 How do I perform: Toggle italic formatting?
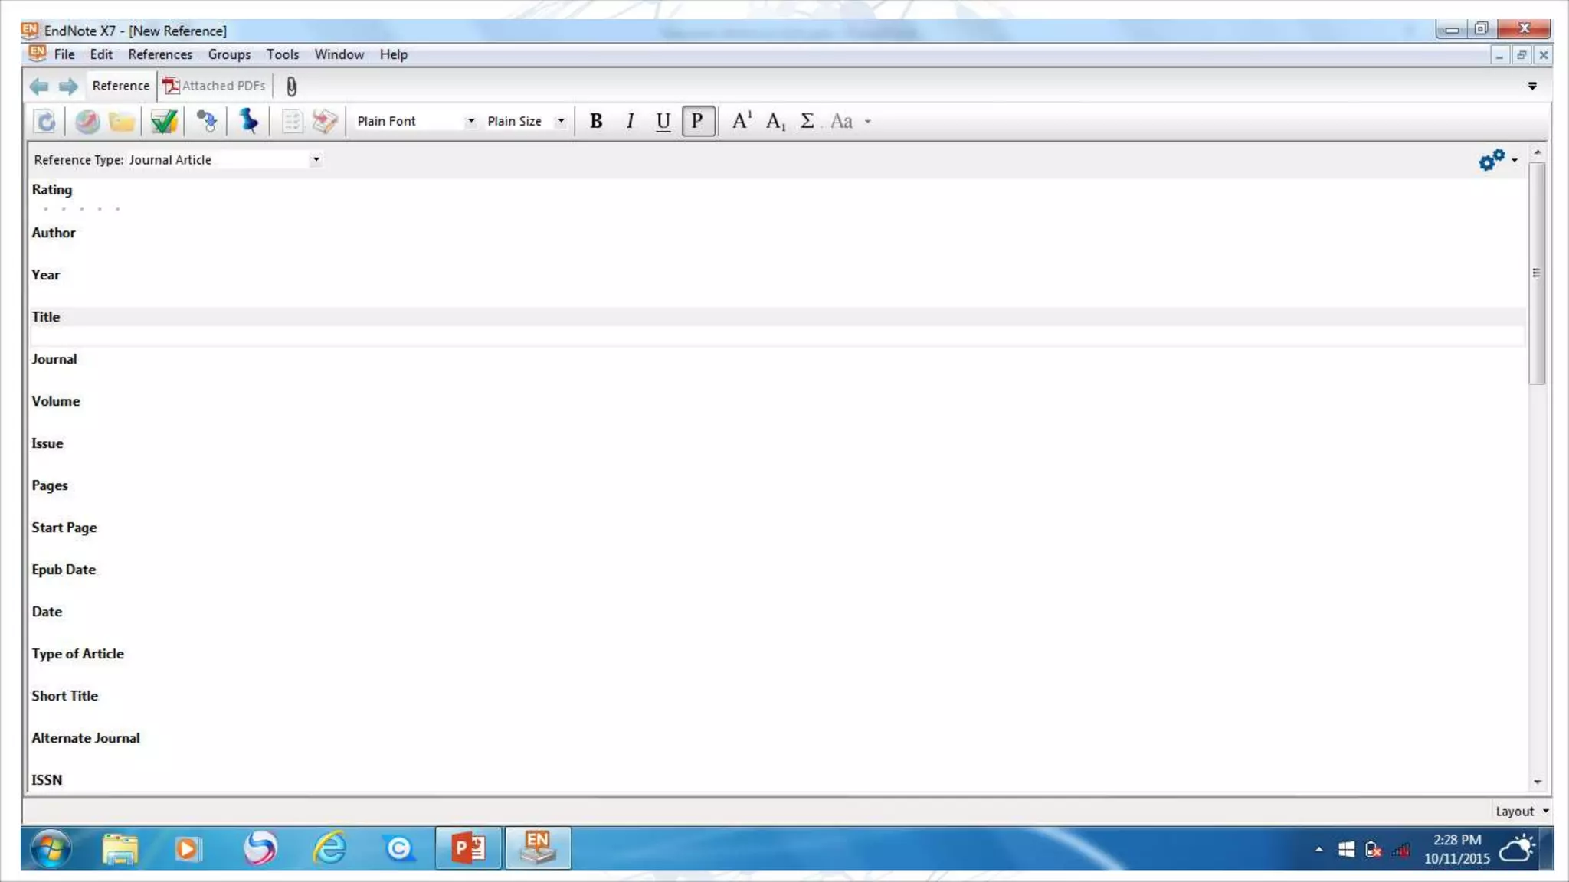630,121
